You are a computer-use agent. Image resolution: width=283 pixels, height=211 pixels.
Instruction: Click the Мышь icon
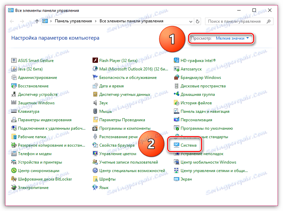click(x=95, y=111)
